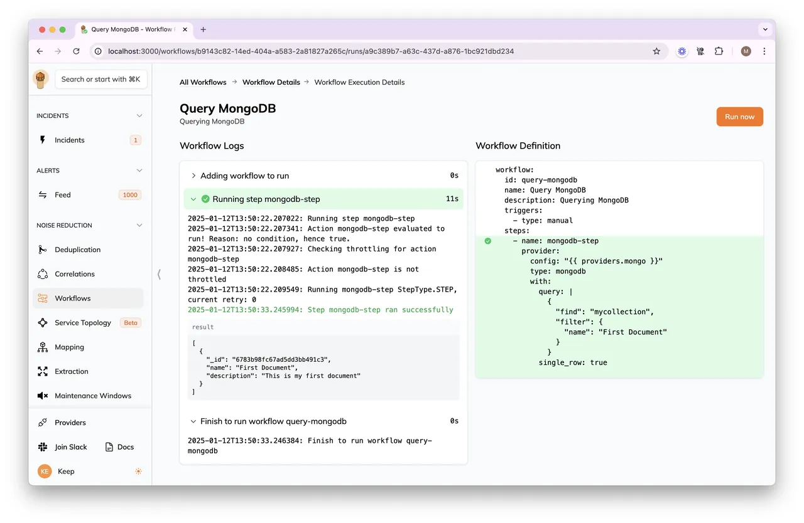The height and width of the screenshot is (523, 804).
Task: Click the Beta badge on Service Topology
Action: (131, 323)
